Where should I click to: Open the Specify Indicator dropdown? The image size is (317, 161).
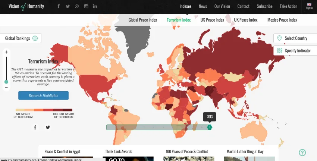click(295, 51)
